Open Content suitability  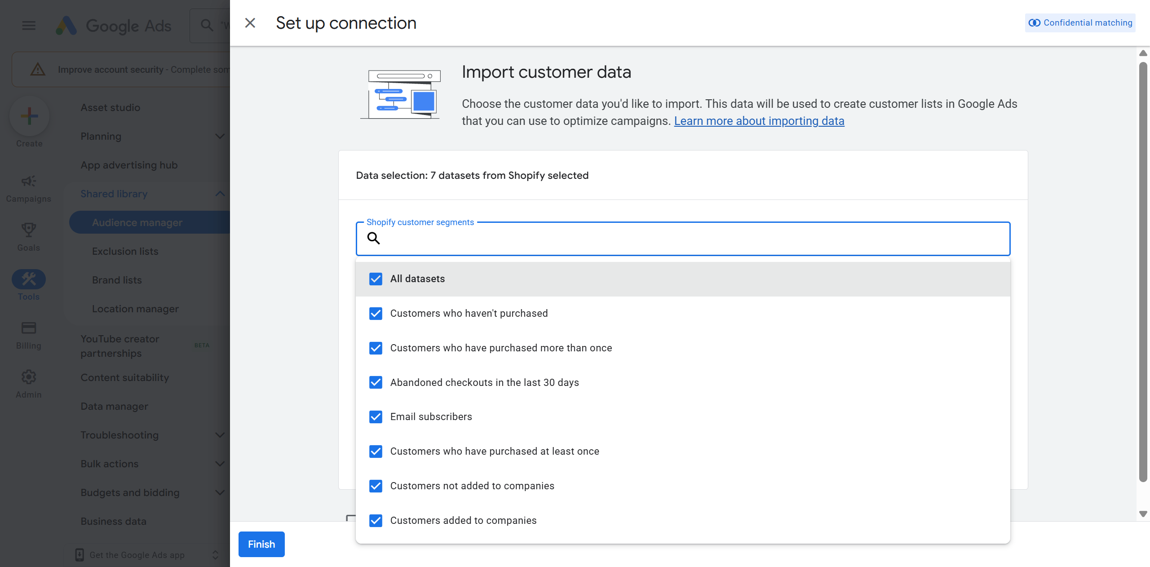[125, 377]
